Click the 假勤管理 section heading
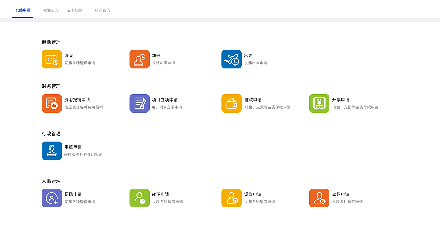 coord(51,42)
